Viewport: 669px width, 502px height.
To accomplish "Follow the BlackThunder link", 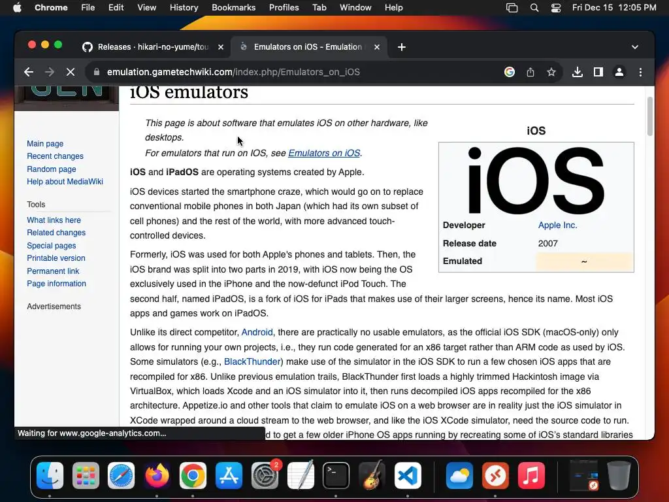I will tap(252, 361).
